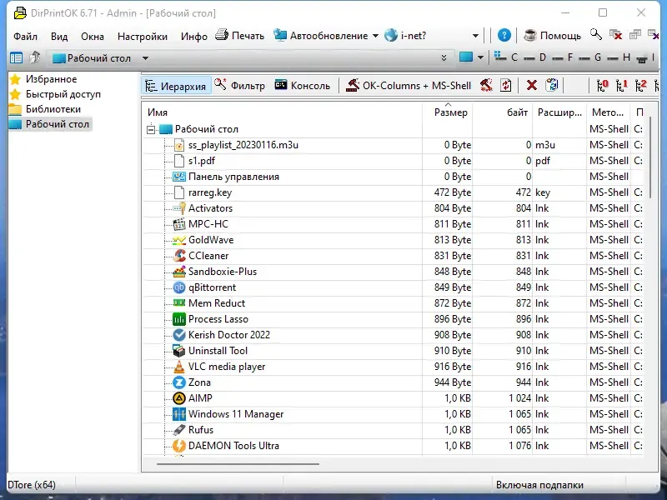Image resolution: width=667 pixels, height=500 pixels.
Task: Open the Настройки menu
Action: pos(143,36)
